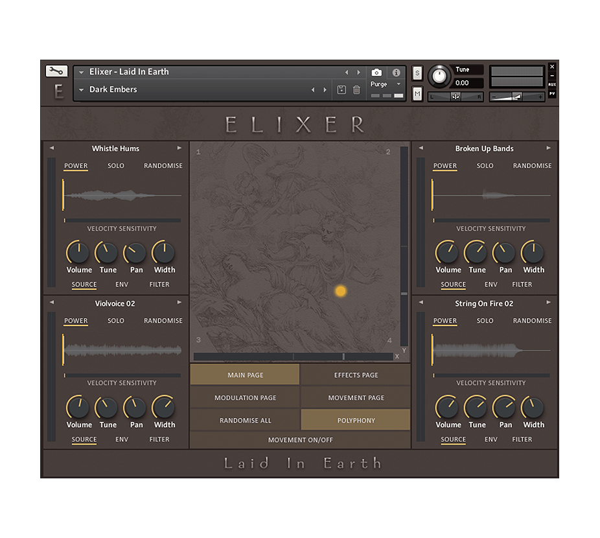This screenshot has width=600, height=538.
Task: Solo the instrument with S button
Action: point(417,73)
